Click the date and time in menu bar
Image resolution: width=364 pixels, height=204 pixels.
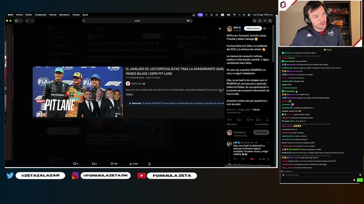coord(263,15)
